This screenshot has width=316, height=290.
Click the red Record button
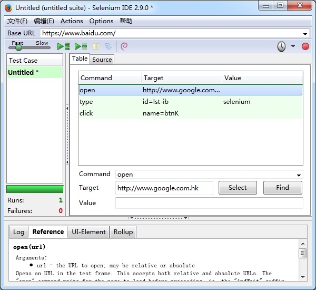(305, 46)
